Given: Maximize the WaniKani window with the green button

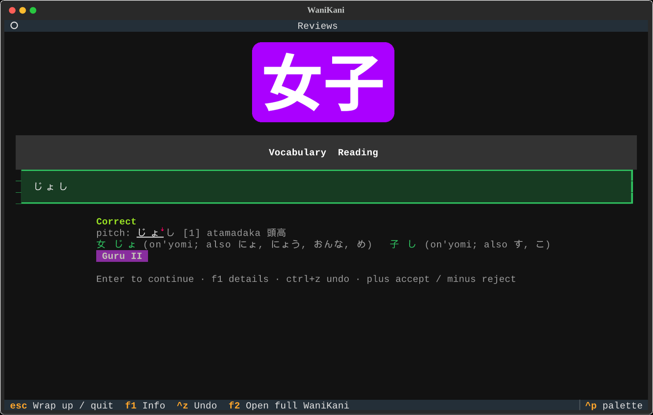Looking at the screenshot, I should pyautogui.click(x=33, y=10).
